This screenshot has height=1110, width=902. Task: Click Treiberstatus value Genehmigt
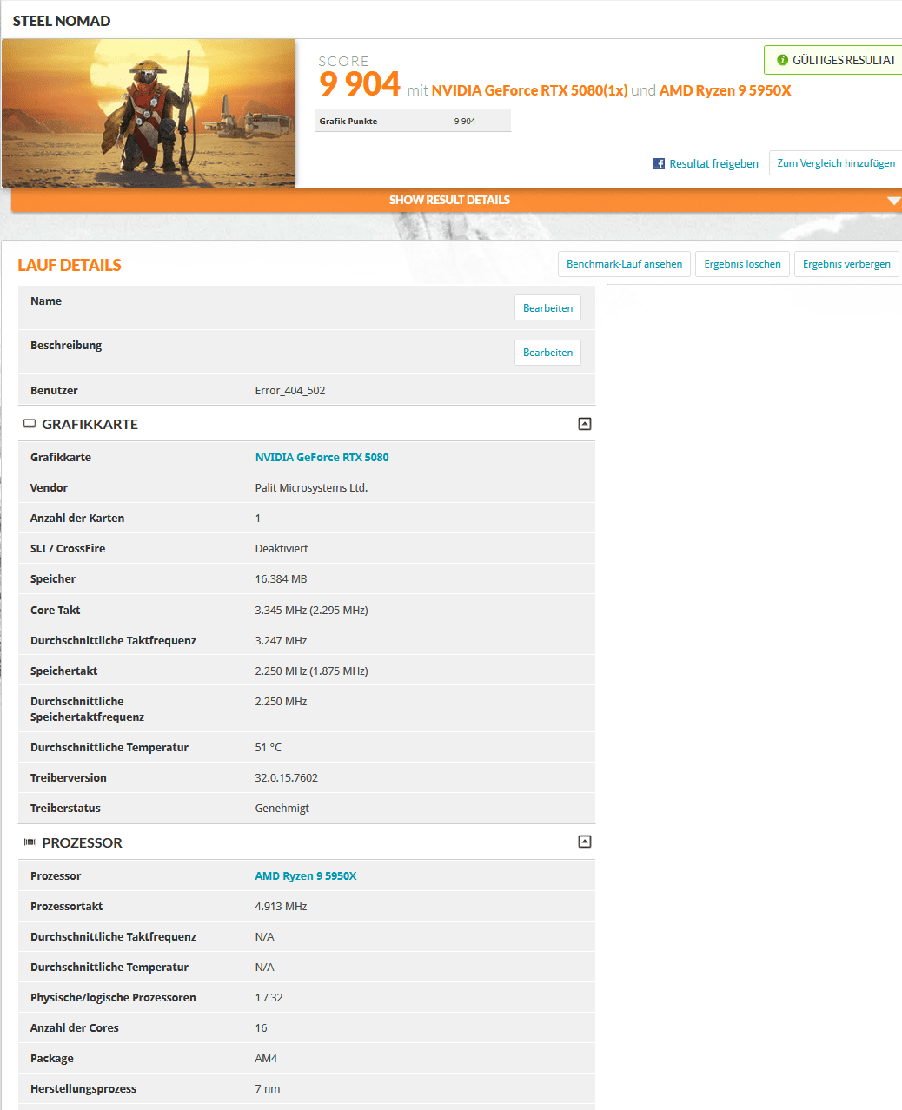282,809
